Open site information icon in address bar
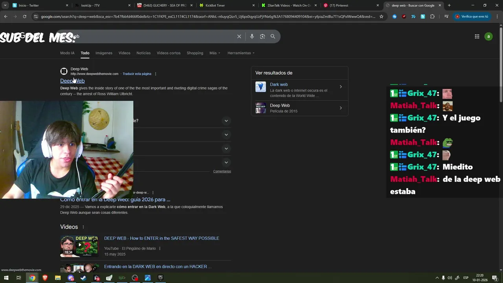This screenshot has width=503, height=283. 36,17
